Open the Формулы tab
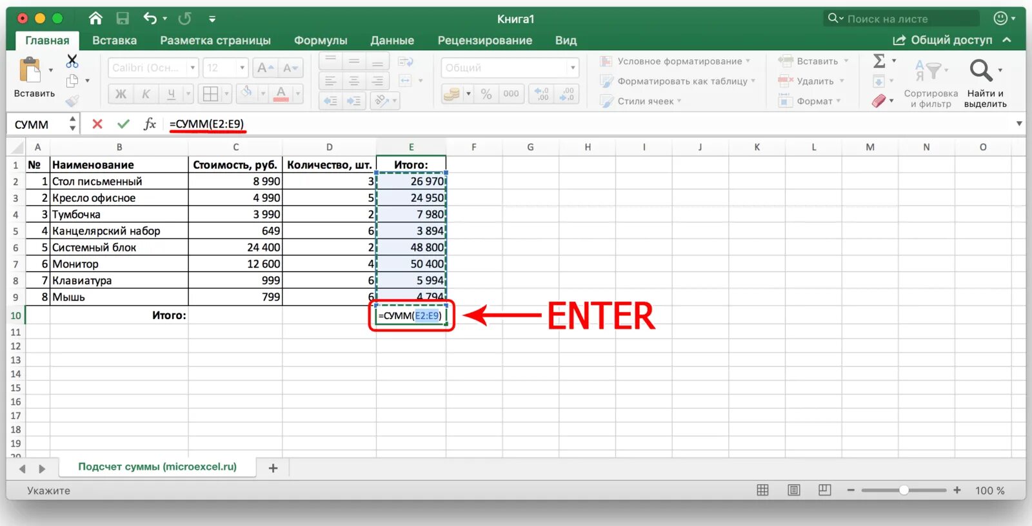Image resolution: width=1032 pixels, height=526 pixels. tap(321, 40)
